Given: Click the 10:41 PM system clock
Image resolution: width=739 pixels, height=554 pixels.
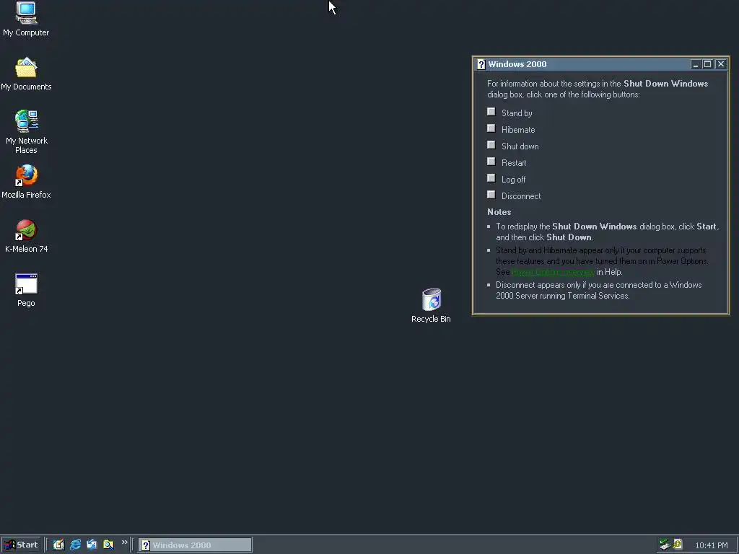Looking at the screenshot, I should (711, 545).
